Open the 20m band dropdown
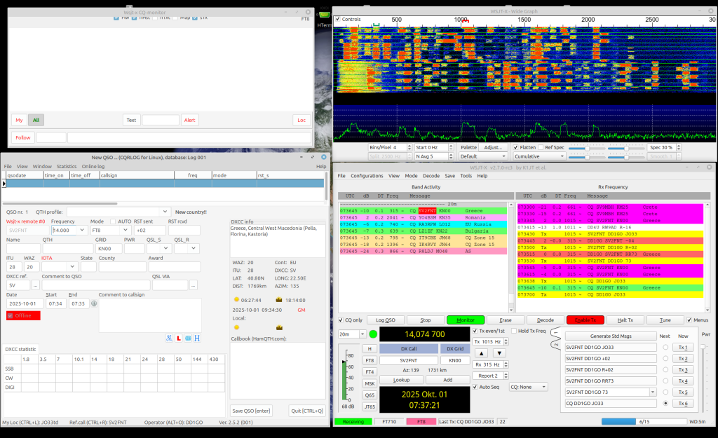The width and height of the screenshot is (718, 438). (x=353, y=334)
